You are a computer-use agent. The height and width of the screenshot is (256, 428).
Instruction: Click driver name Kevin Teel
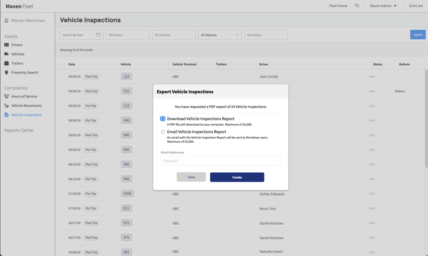point(267,208)
